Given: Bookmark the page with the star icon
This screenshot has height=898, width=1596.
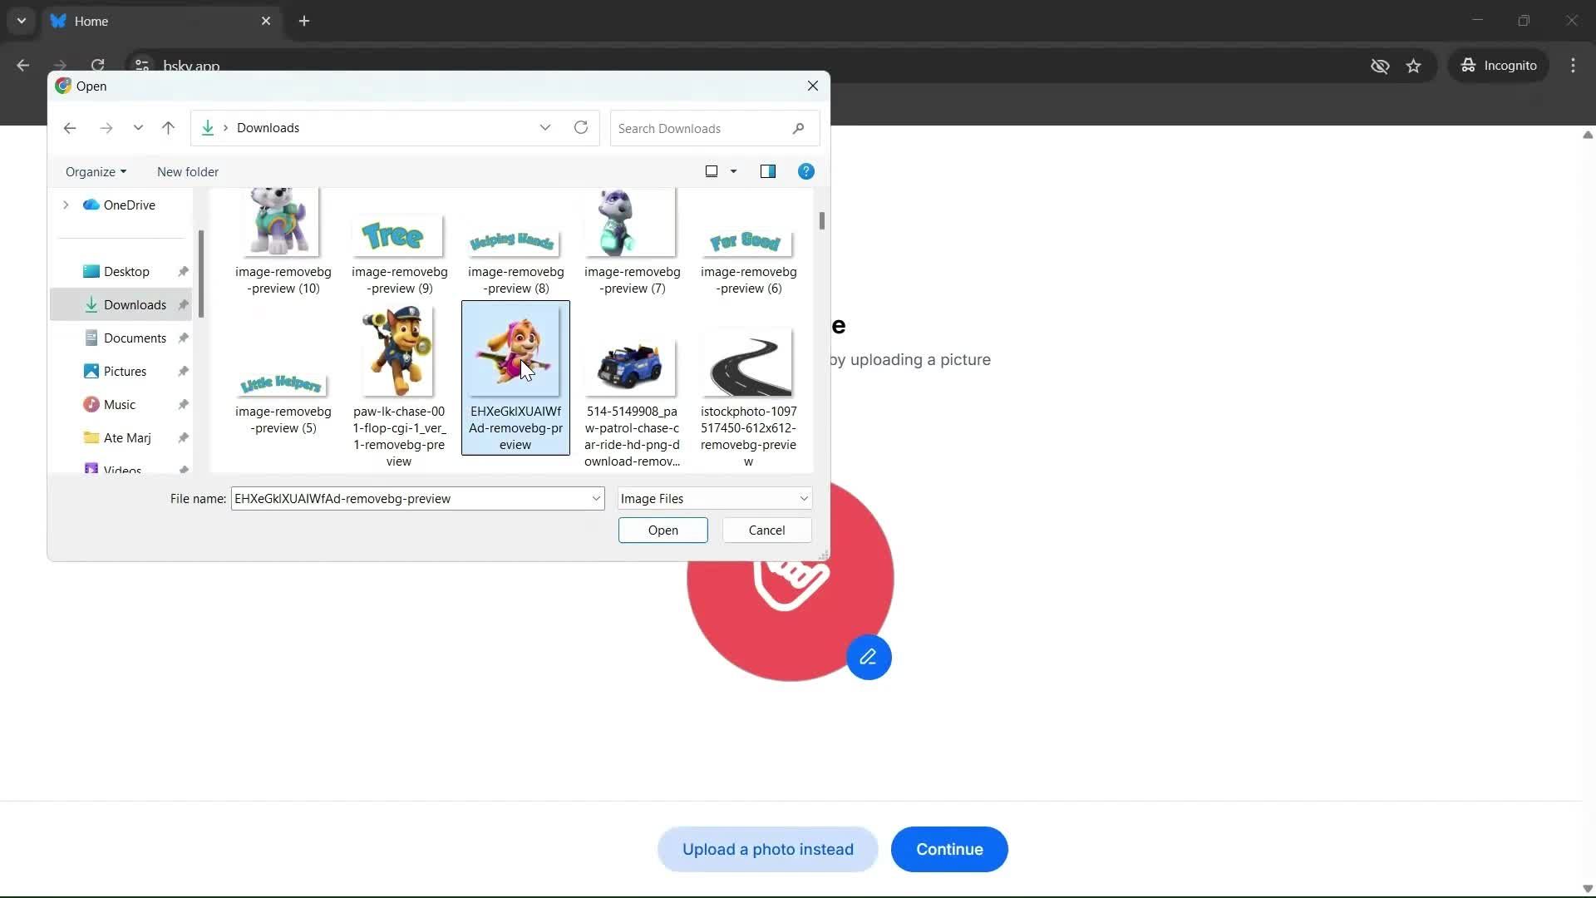Looking at the screenshot, I should [x=1414, y=66].
